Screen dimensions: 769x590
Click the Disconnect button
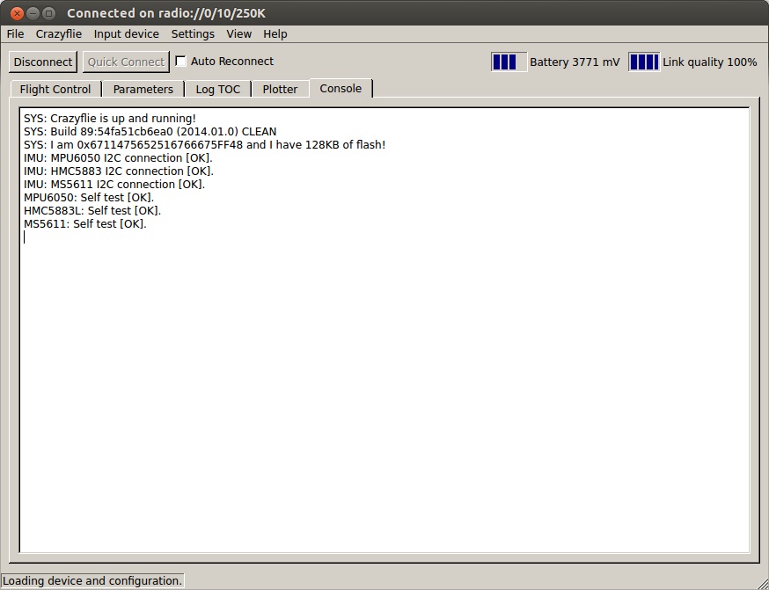click(43, 62)
